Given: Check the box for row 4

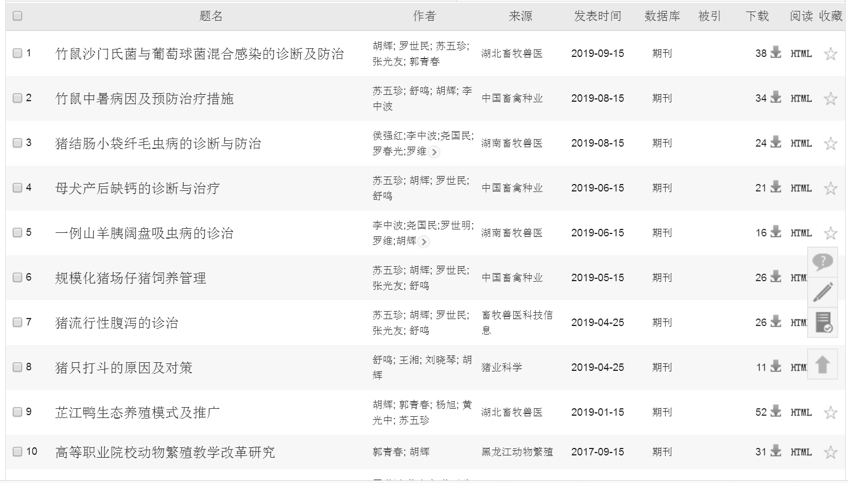Looking at the screenshot, I should coord(17,187).
